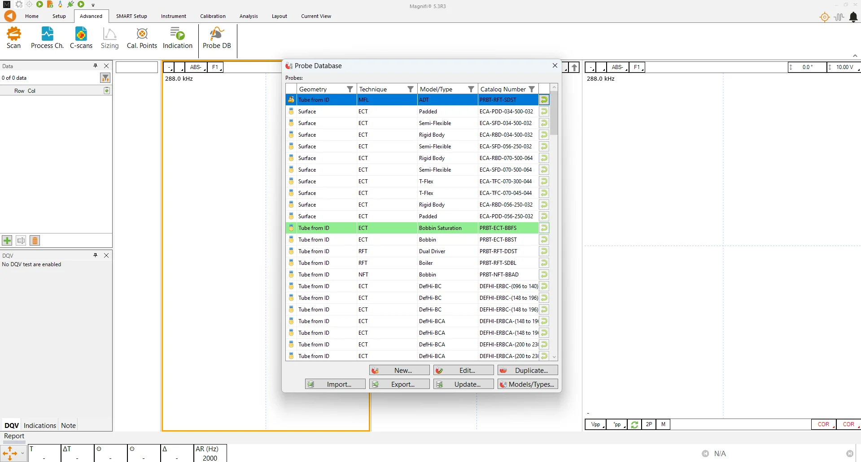Open Probe DB from the ribbon
The width and height of the screenshot is (861, 462).
pos(217,38)
